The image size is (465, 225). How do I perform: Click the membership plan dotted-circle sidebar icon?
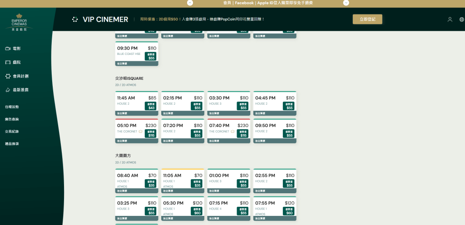tap(8, 76)
